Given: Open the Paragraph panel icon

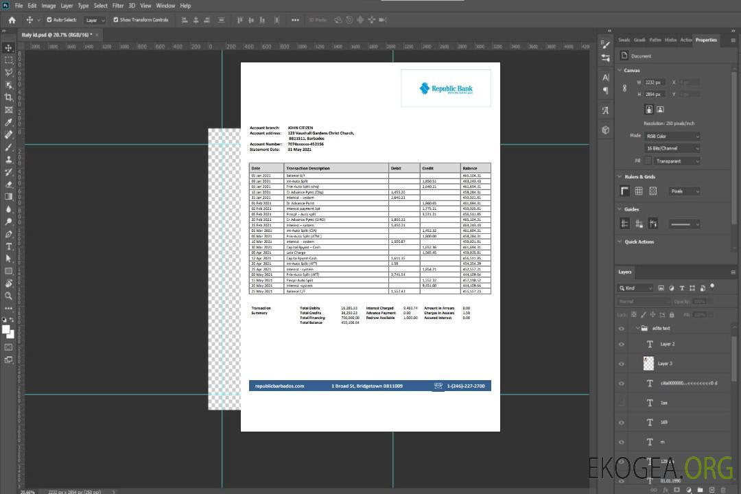Looking at the screenshot, I should (x=605, y=91).
